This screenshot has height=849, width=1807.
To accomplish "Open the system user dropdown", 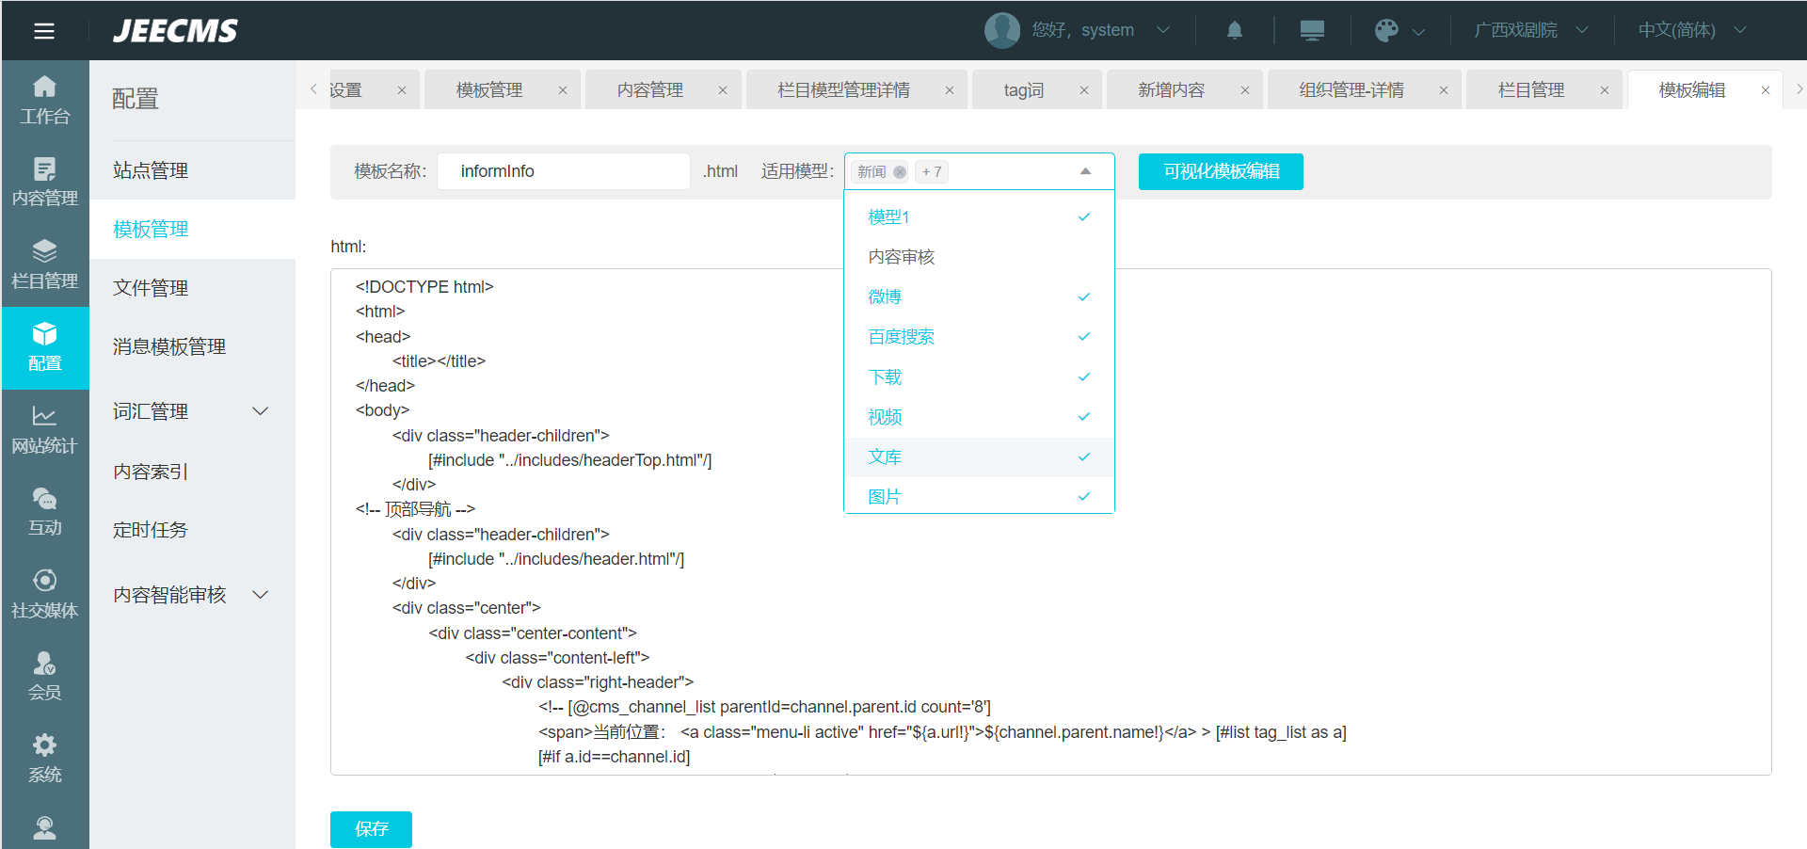I will 1163,30.
